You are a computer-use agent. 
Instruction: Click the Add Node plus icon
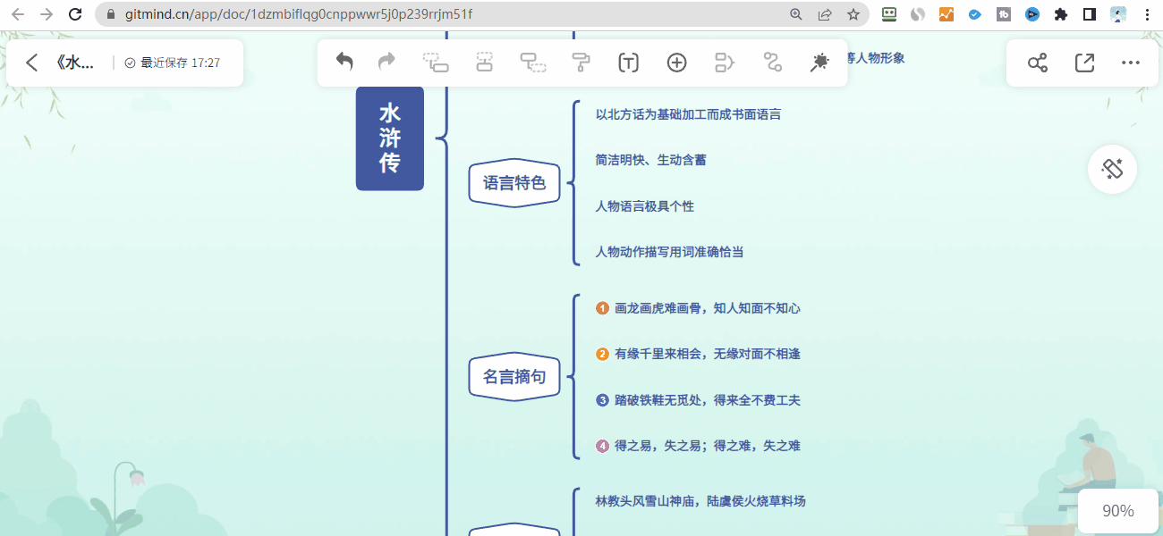[676, 63]
